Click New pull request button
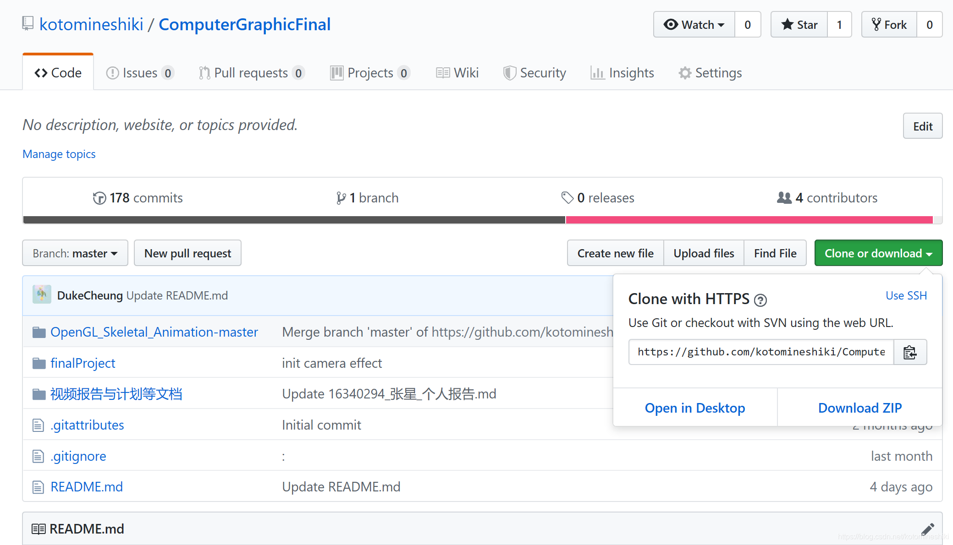 (187, 253)
